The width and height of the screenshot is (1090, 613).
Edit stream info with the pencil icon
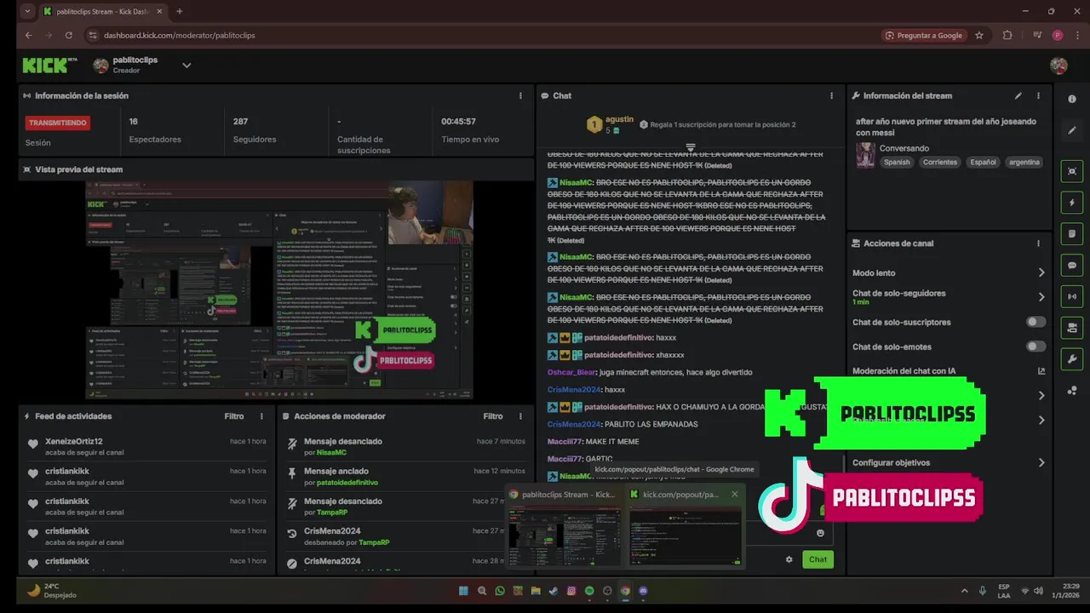1018,95
